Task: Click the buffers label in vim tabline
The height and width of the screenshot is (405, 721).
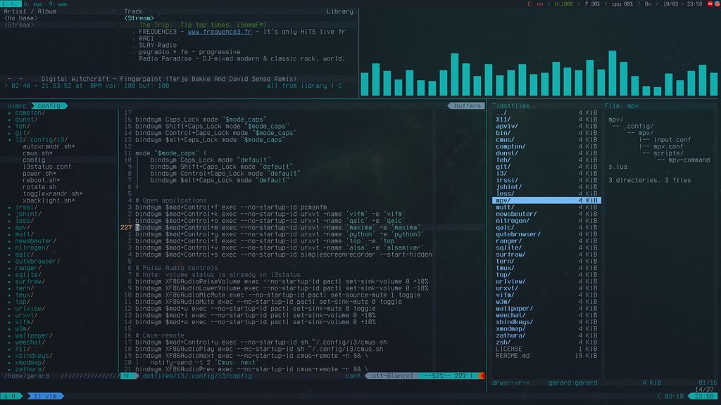Action: tap(467, 106)
